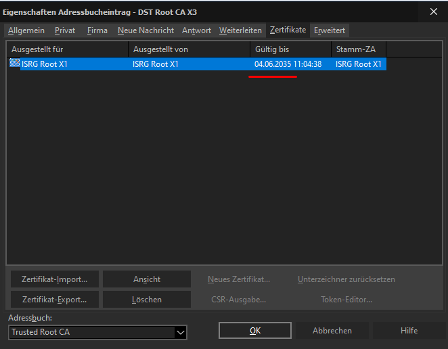448x349 pixels.
Task: Select the Zertifikate tab
Action: [288, 30]
